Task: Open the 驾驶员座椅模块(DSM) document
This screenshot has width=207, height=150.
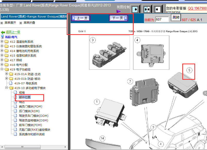Action: [33, 120]
